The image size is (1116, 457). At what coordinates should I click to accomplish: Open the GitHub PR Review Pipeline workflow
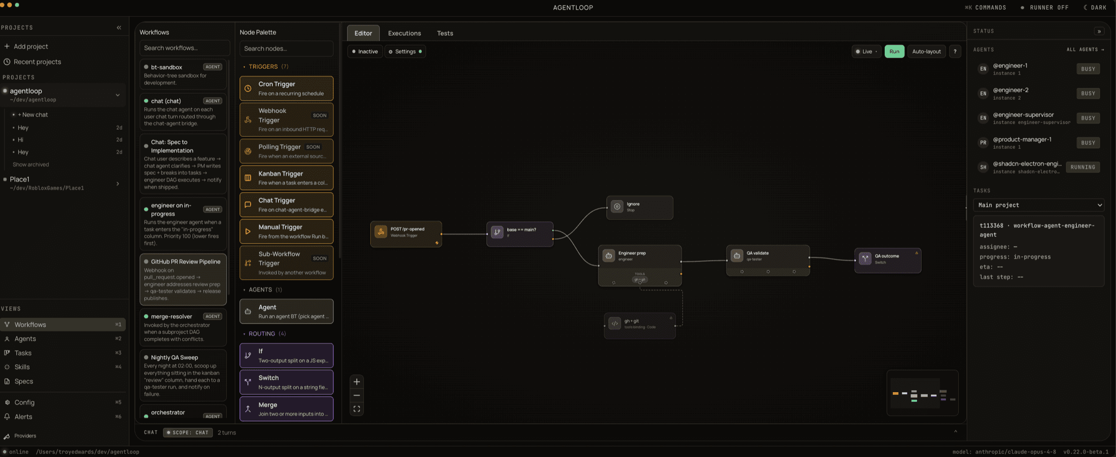[183, 280]
